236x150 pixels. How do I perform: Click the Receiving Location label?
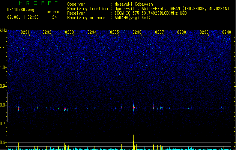point(87,9)
